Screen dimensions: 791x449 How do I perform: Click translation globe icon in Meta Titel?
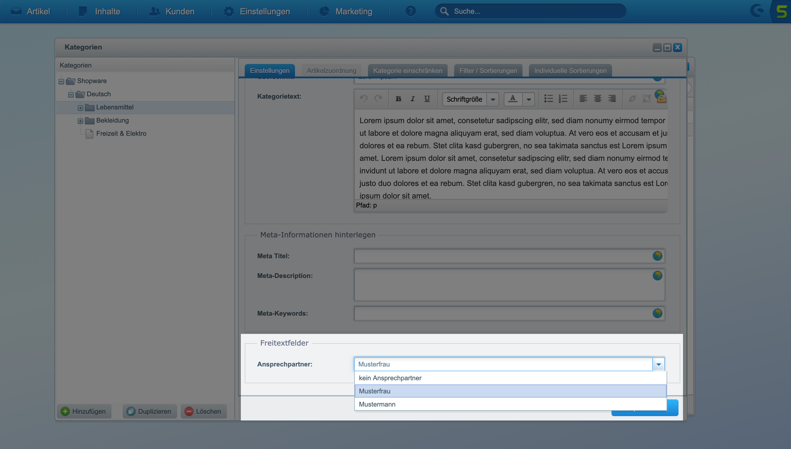[x=657, y=256]
